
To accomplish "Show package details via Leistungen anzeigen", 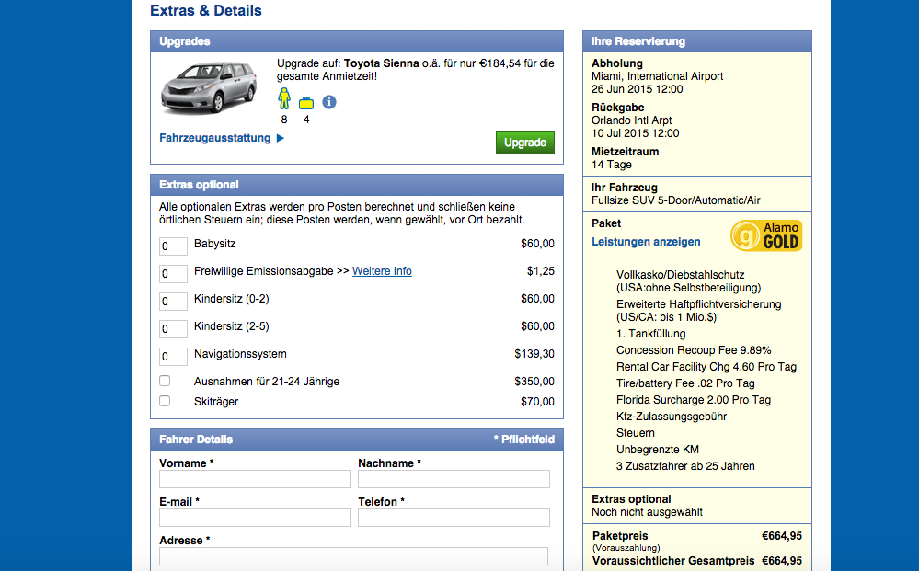I will (x=646, y=242).
